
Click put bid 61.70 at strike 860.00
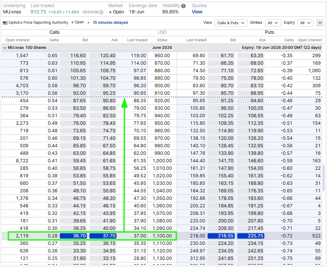pos(221,55)
